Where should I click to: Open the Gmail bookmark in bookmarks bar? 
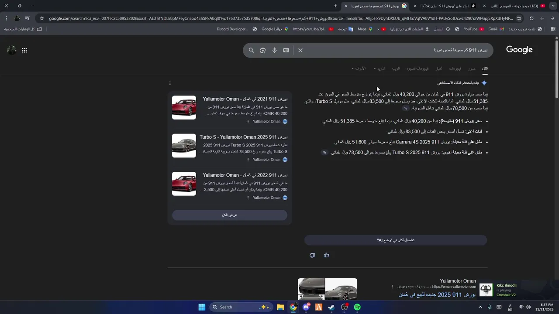click(x=496, y=29)
